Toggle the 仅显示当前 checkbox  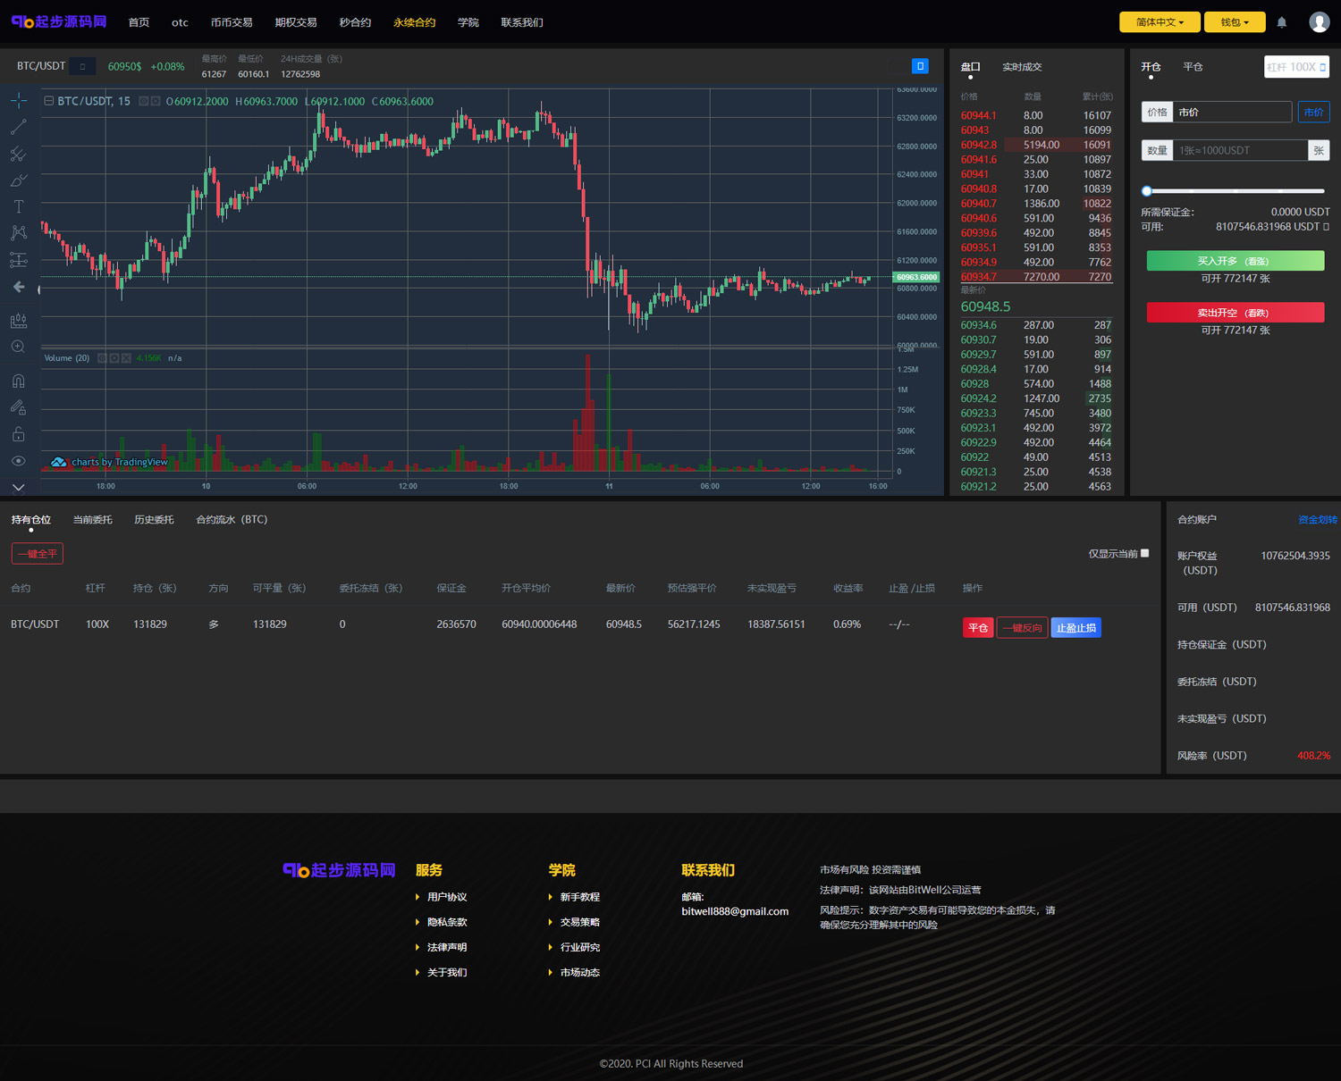tap(1144, 553)
